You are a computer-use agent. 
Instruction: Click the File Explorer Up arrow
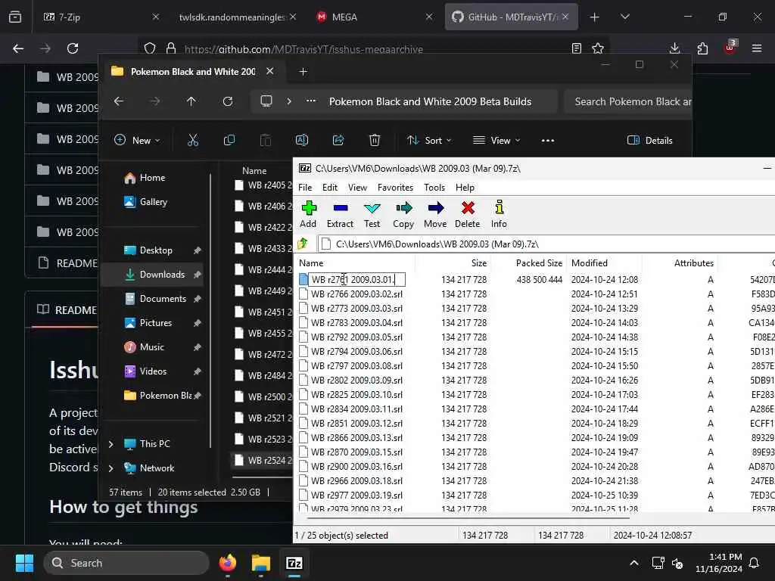click(x=191, y=101)
